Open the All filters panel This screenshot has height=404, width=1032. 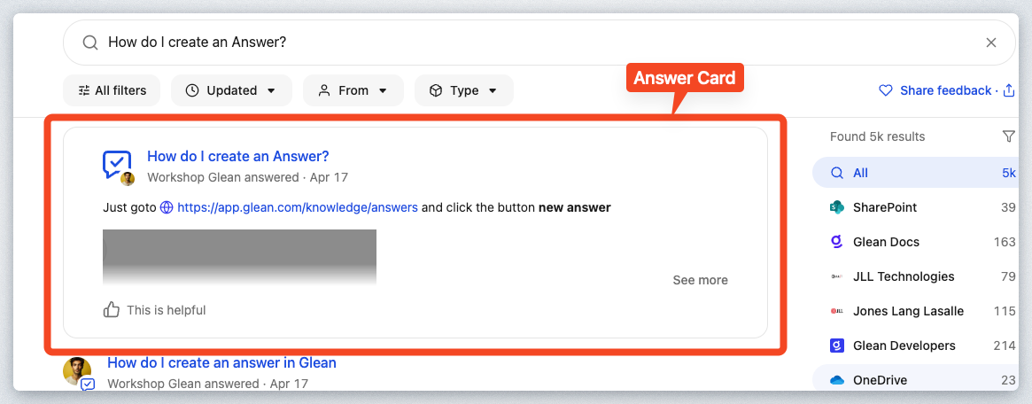click(111, 90)
